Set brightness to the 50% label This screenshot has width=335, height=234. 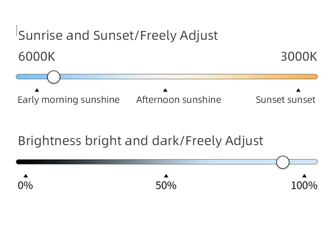click(166, 186)
